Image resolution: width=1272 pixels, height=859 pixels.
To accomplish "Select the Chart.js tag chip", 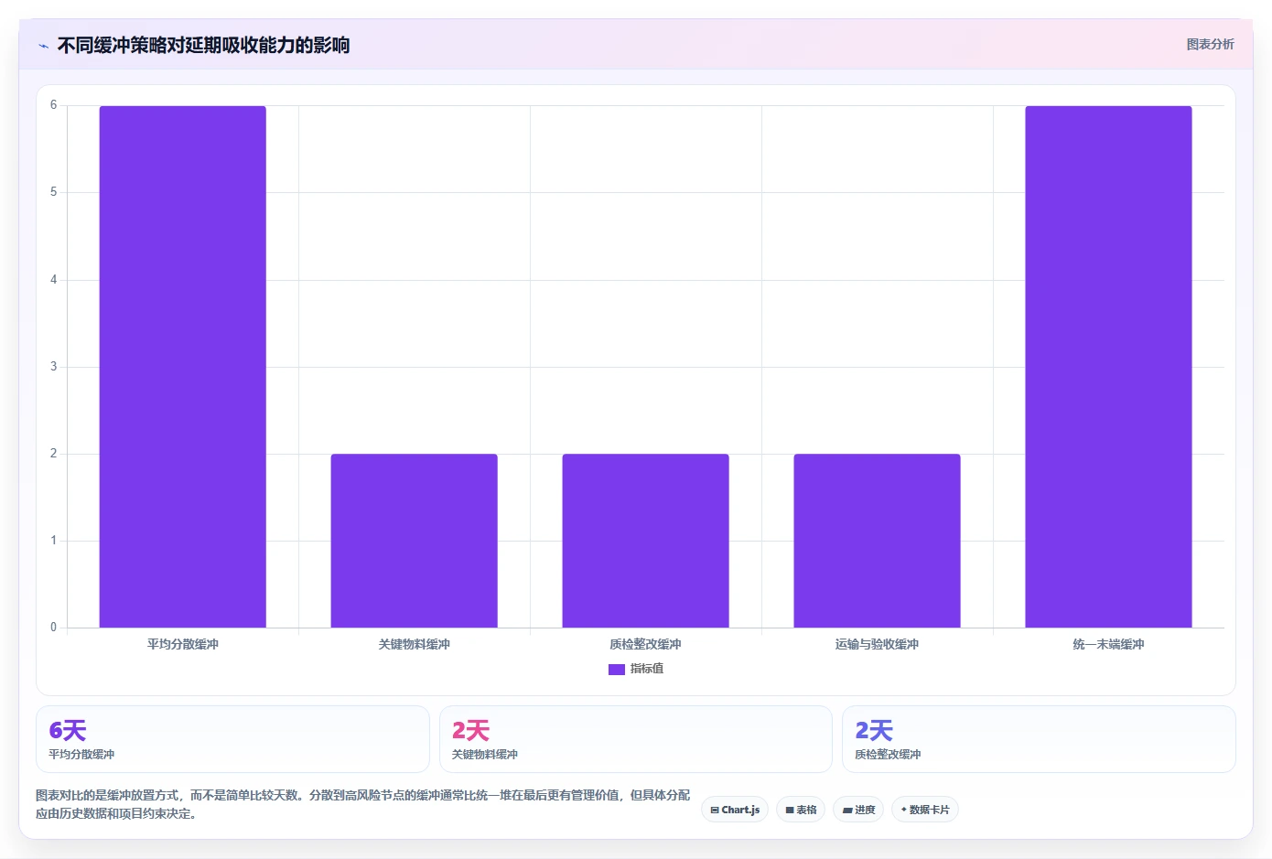I will [x=735, y=810].
